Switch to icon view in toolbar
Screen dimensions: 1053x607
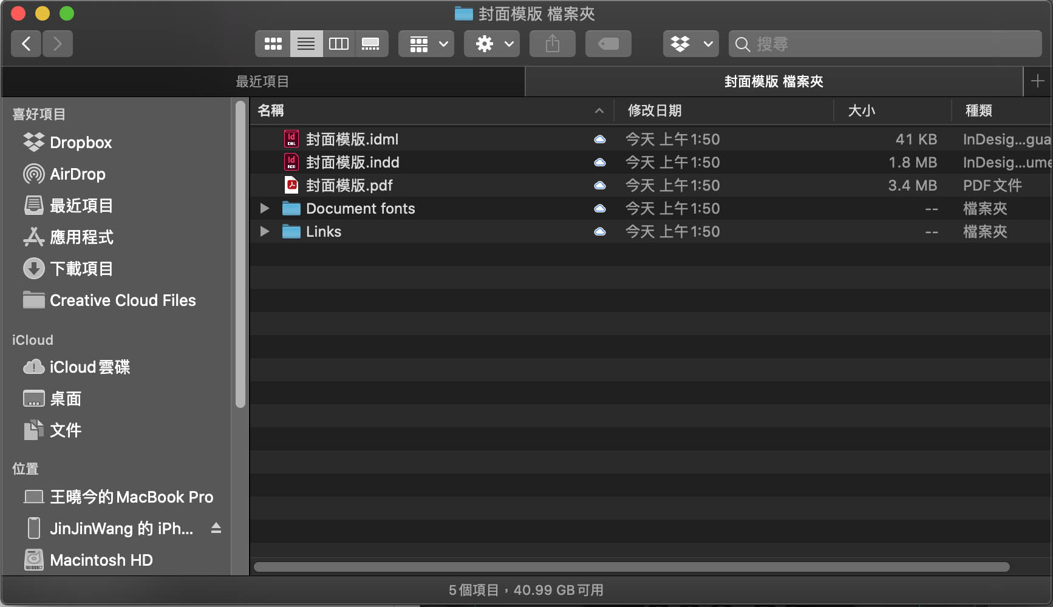pyautogui.click(x=273, y=44)
